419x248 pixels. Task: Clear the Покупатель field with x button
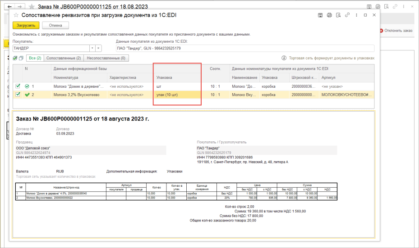coord(98,48)
